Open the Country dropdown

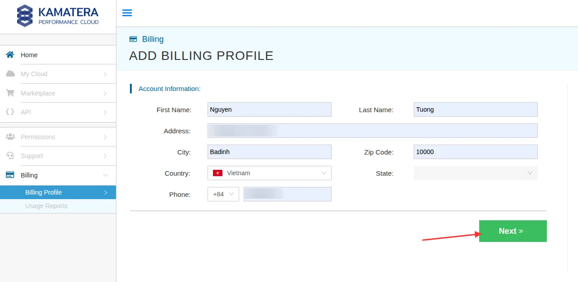[269, 173]
